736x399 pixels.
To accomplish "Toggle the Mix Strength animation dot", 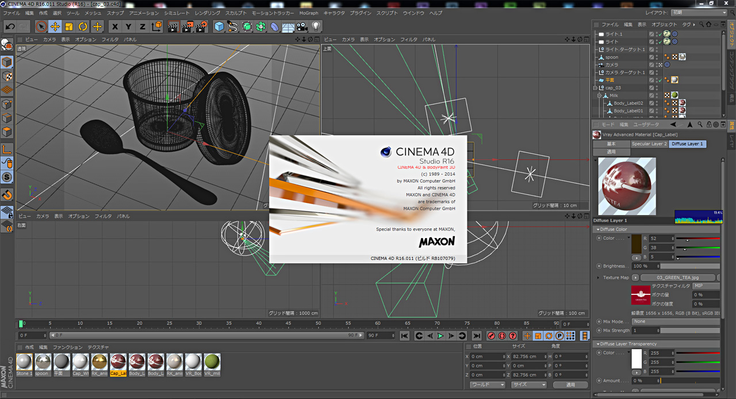I will tap(599, 331).
